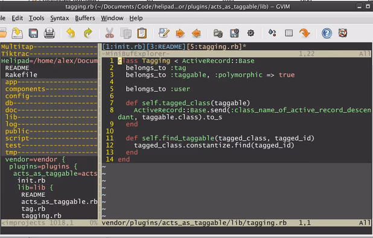Open the Help menu

click(x=136, y=18)
